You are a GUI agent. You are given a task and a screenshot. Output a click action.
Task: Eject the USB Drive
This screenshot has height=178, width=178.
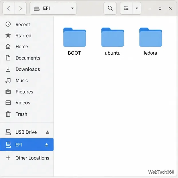coord(48,132)
